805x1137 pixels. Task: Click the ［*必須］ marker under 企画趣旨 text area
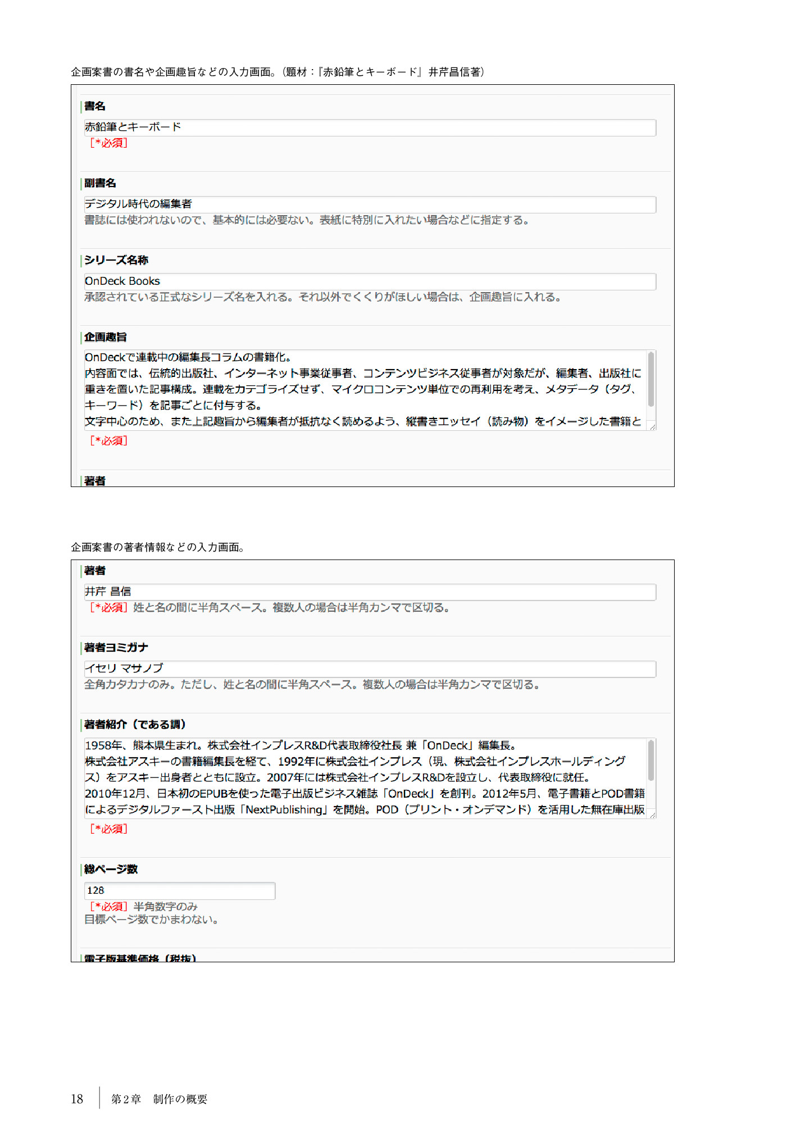tap(108, 441)
